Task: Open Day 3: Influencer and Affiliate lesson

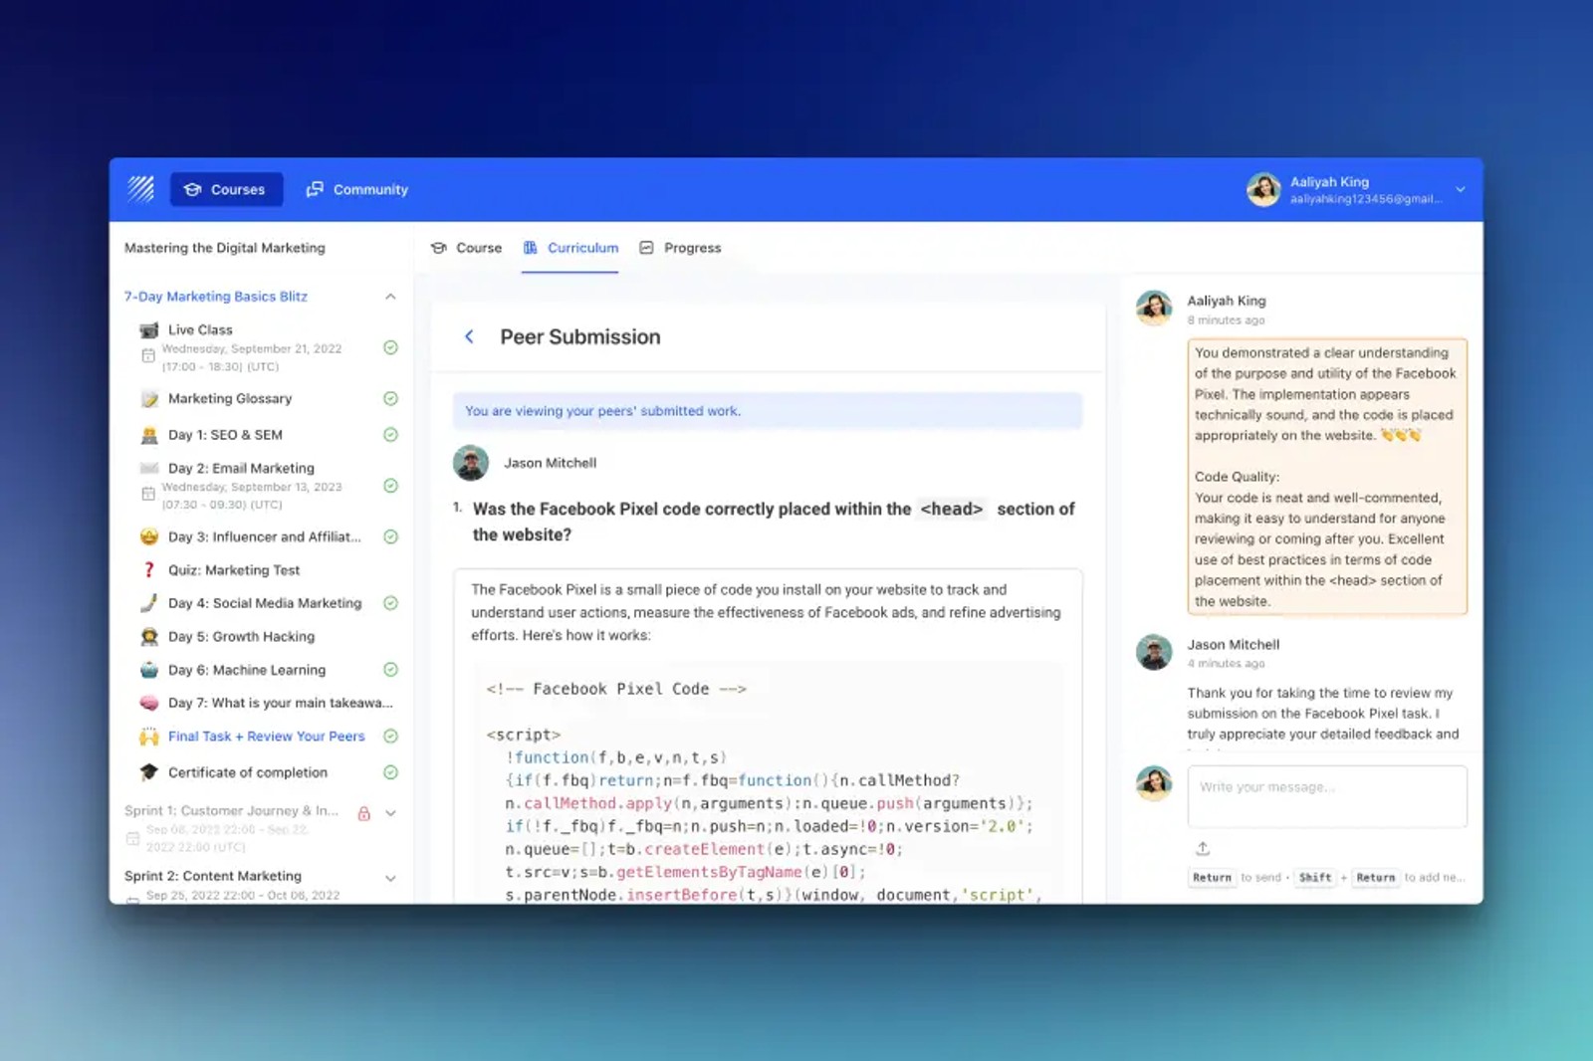Action: pyautogui.click(x=265, y=536)
